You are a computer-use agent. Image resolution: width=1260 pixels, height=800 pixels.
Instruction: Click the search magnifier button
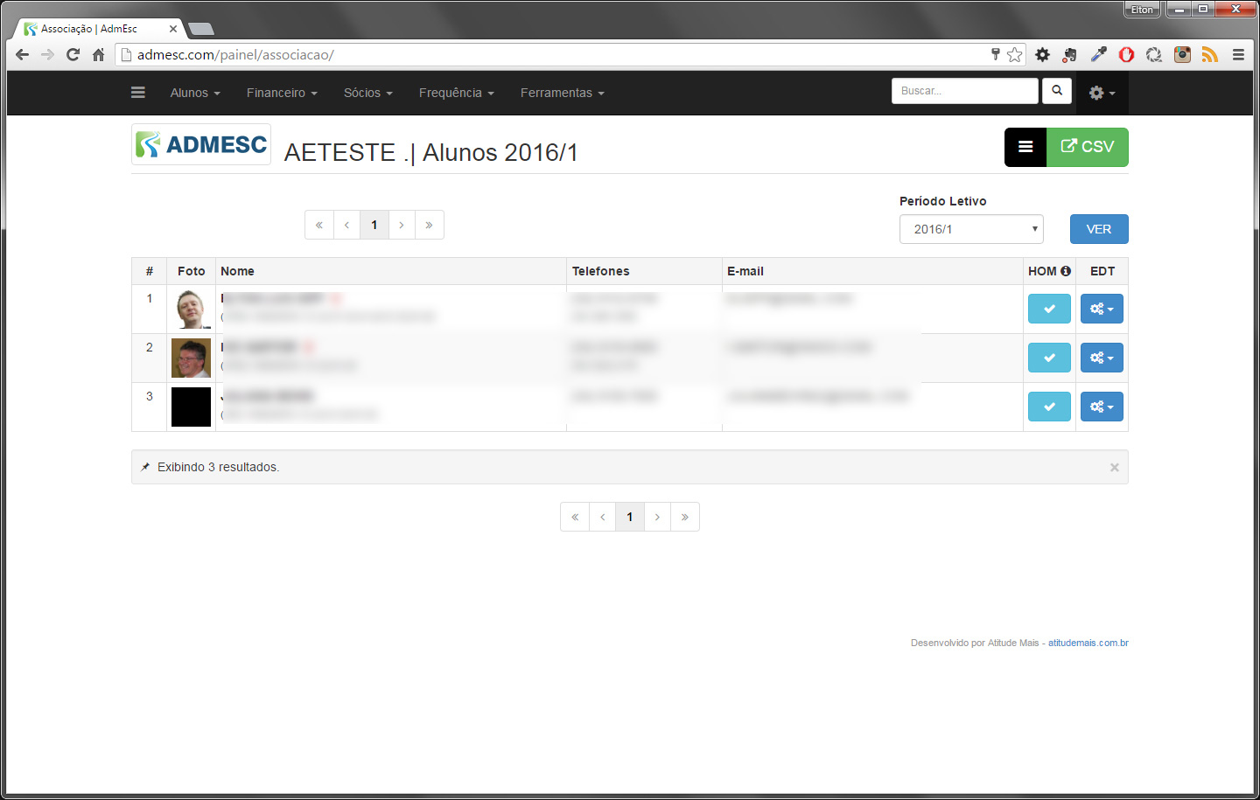(1057, 91)
